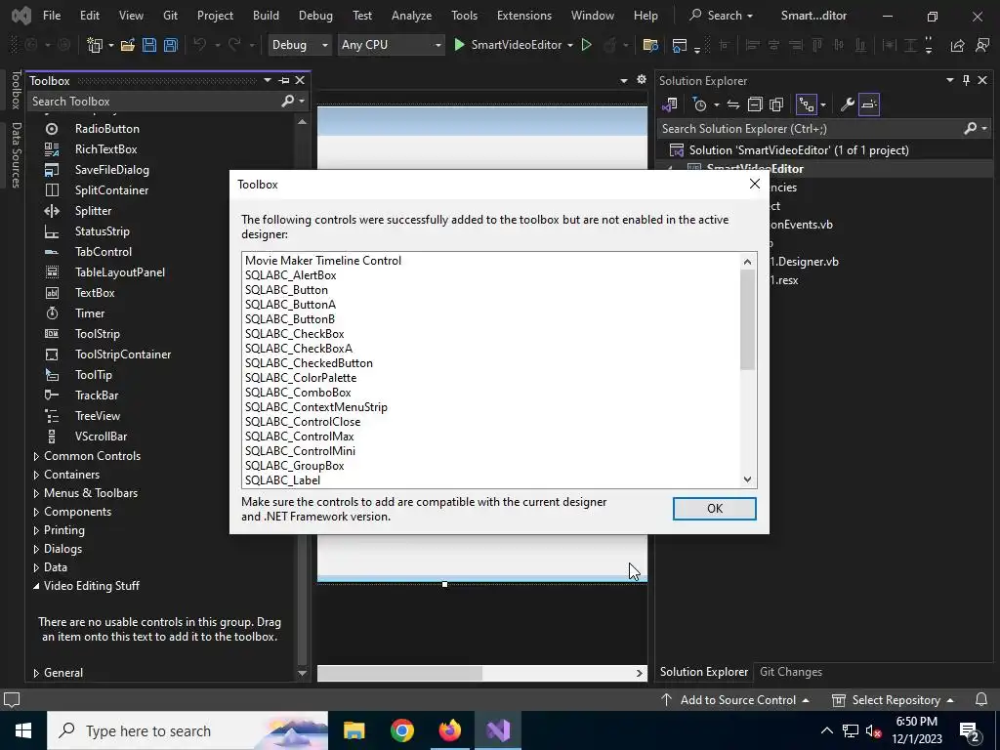Click OK in the Toolbox dialog
This screenshot has width=1000, height=750.
[714, 508]
